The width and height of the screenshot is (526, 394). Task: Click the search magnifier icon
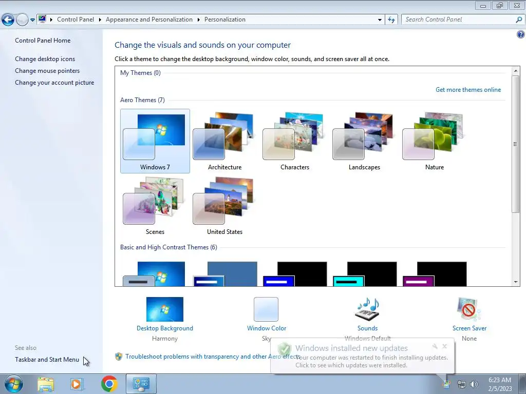click(519, 20)
